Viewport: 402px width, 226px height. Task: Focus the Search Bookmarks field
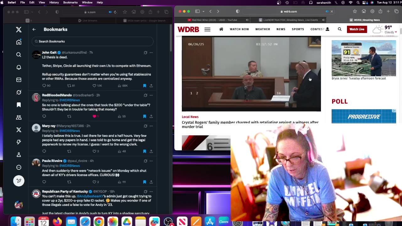pos(92,41)
